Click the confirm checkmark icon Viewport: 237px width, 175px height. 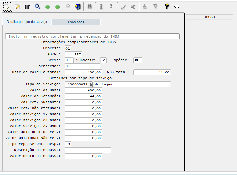coord(123,7)
